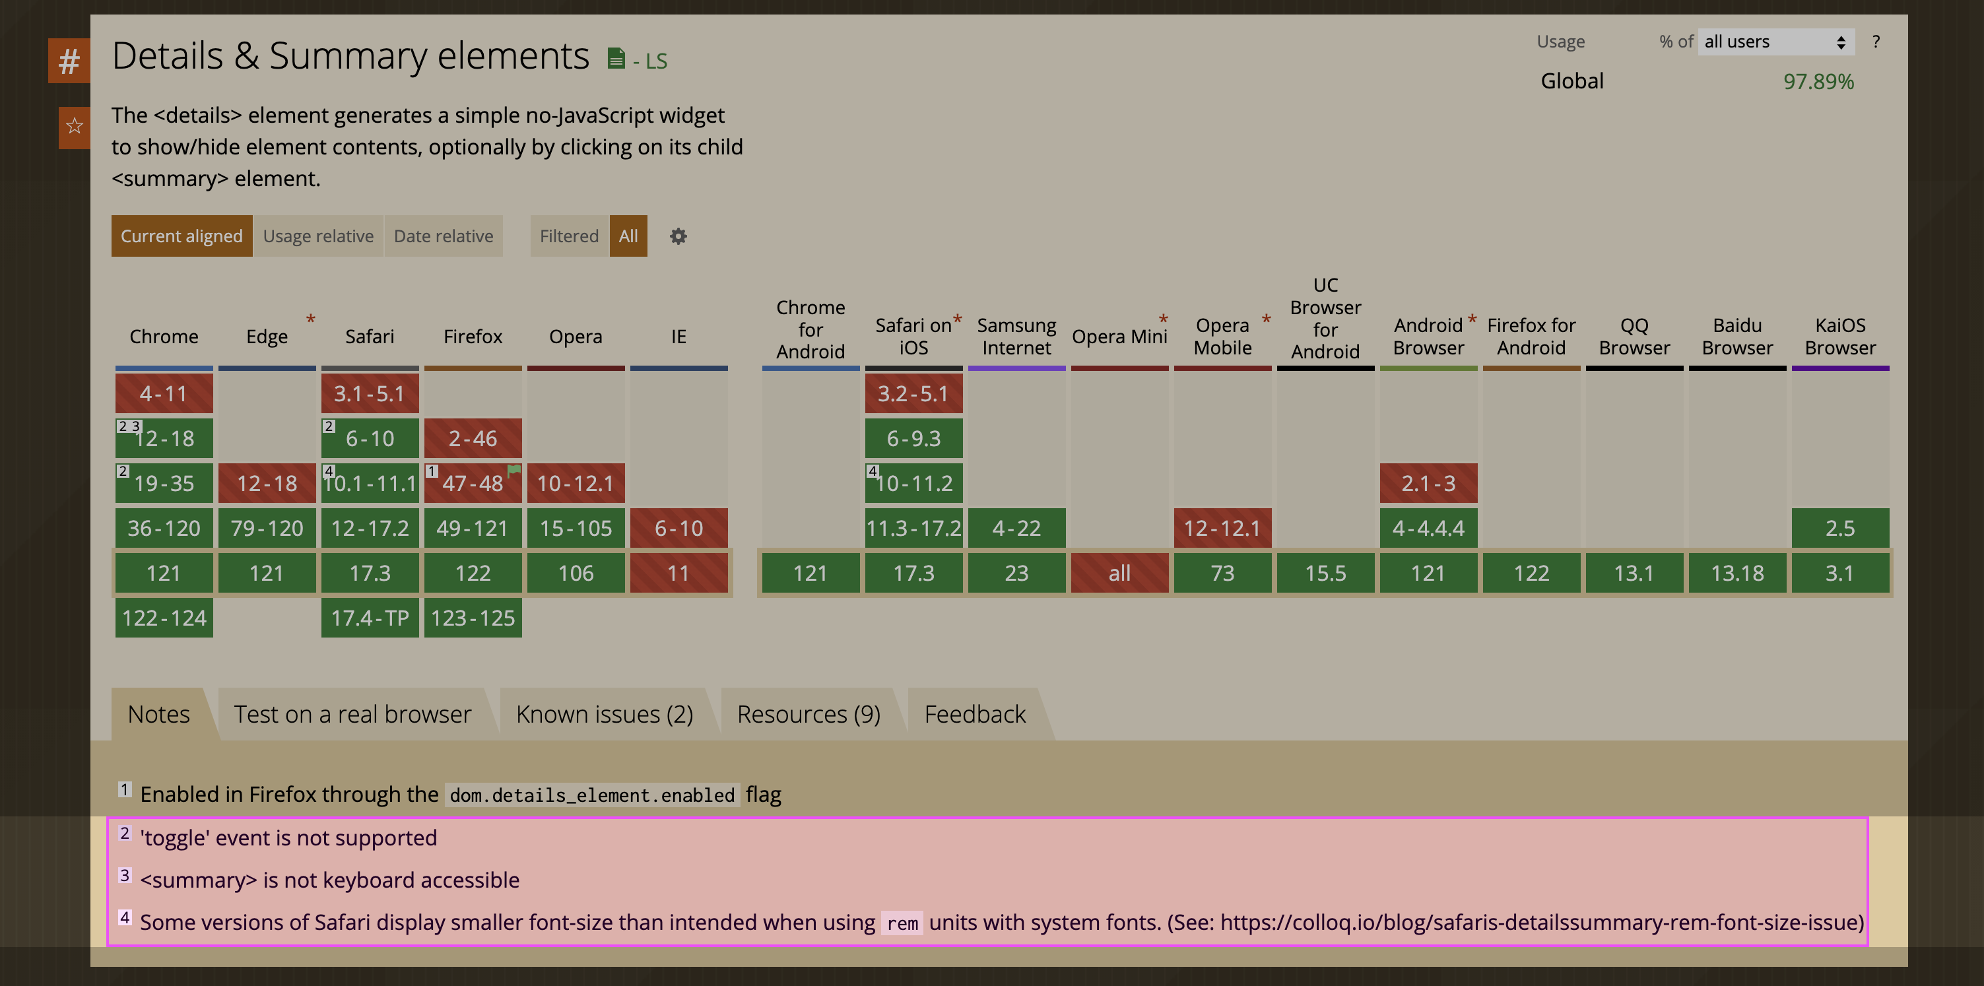Click the Chrome column header
Viewport: 1984px width, 986px height.
tap(164, 337)
